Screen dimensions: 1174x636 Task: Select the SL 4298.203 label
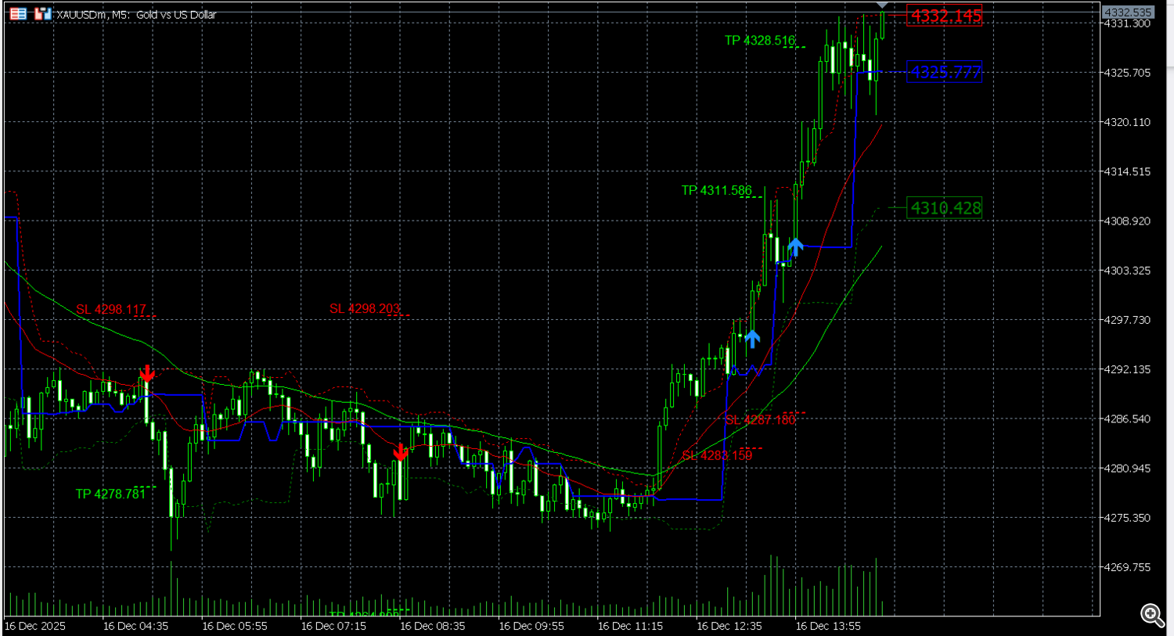pyautogui.click(x=365, y=308)
